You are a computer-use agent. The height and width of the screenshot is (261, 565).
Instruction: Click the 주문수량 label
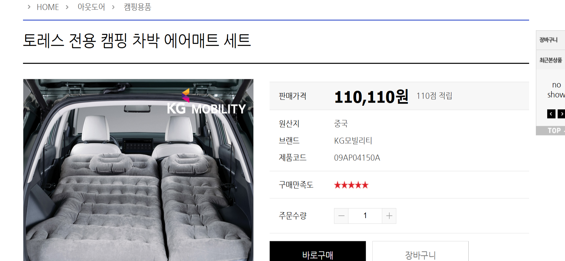[293, 216]
